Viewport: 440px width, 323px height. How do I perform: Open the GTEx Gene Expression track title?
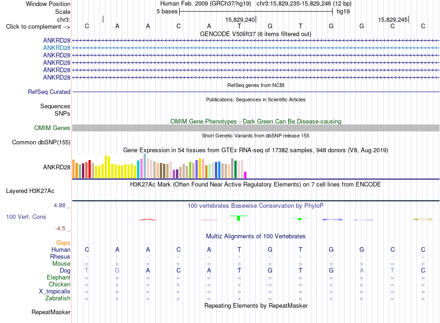click(x=255, y=150)
